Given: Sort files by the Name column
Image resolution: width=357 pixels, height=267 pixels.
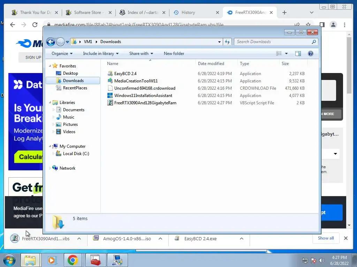Looking at the screenshot, I should 150,64.
